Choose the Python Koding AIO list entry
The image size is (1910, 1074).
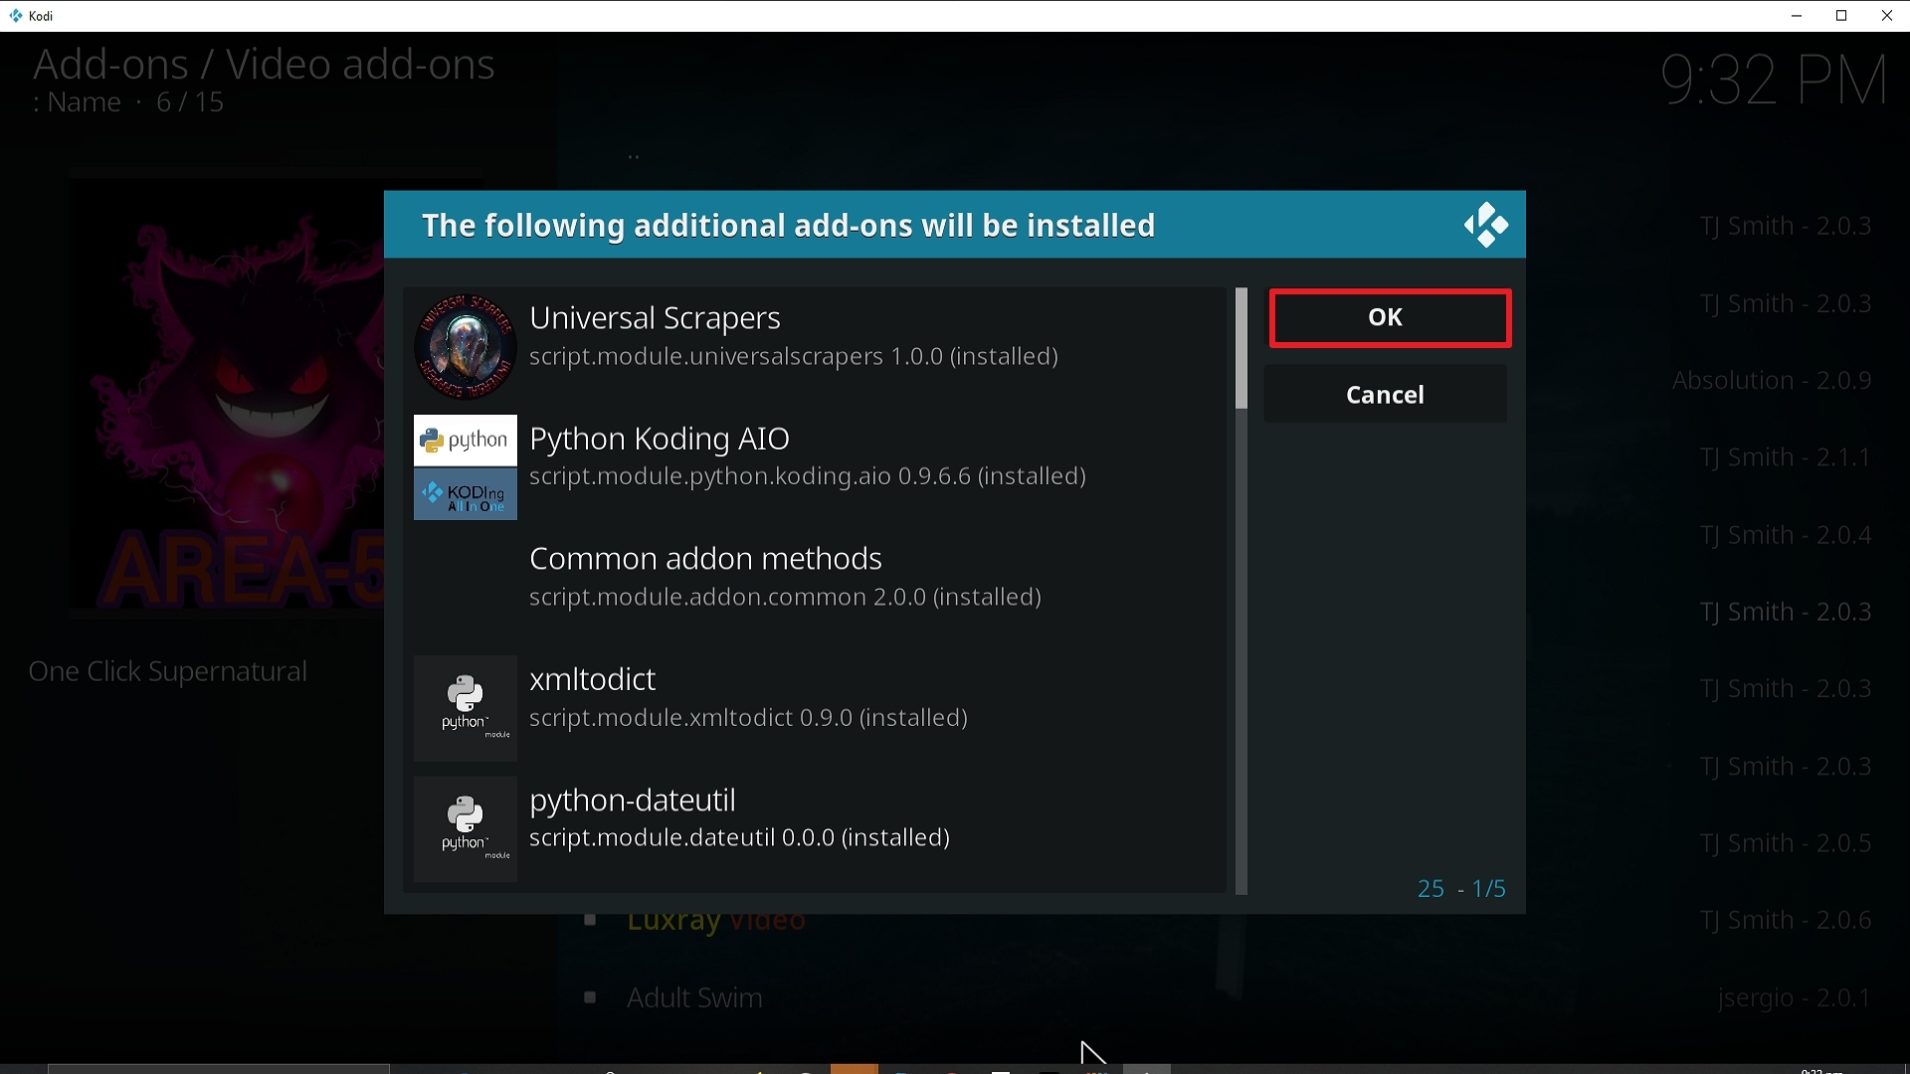tap(815, 467)
